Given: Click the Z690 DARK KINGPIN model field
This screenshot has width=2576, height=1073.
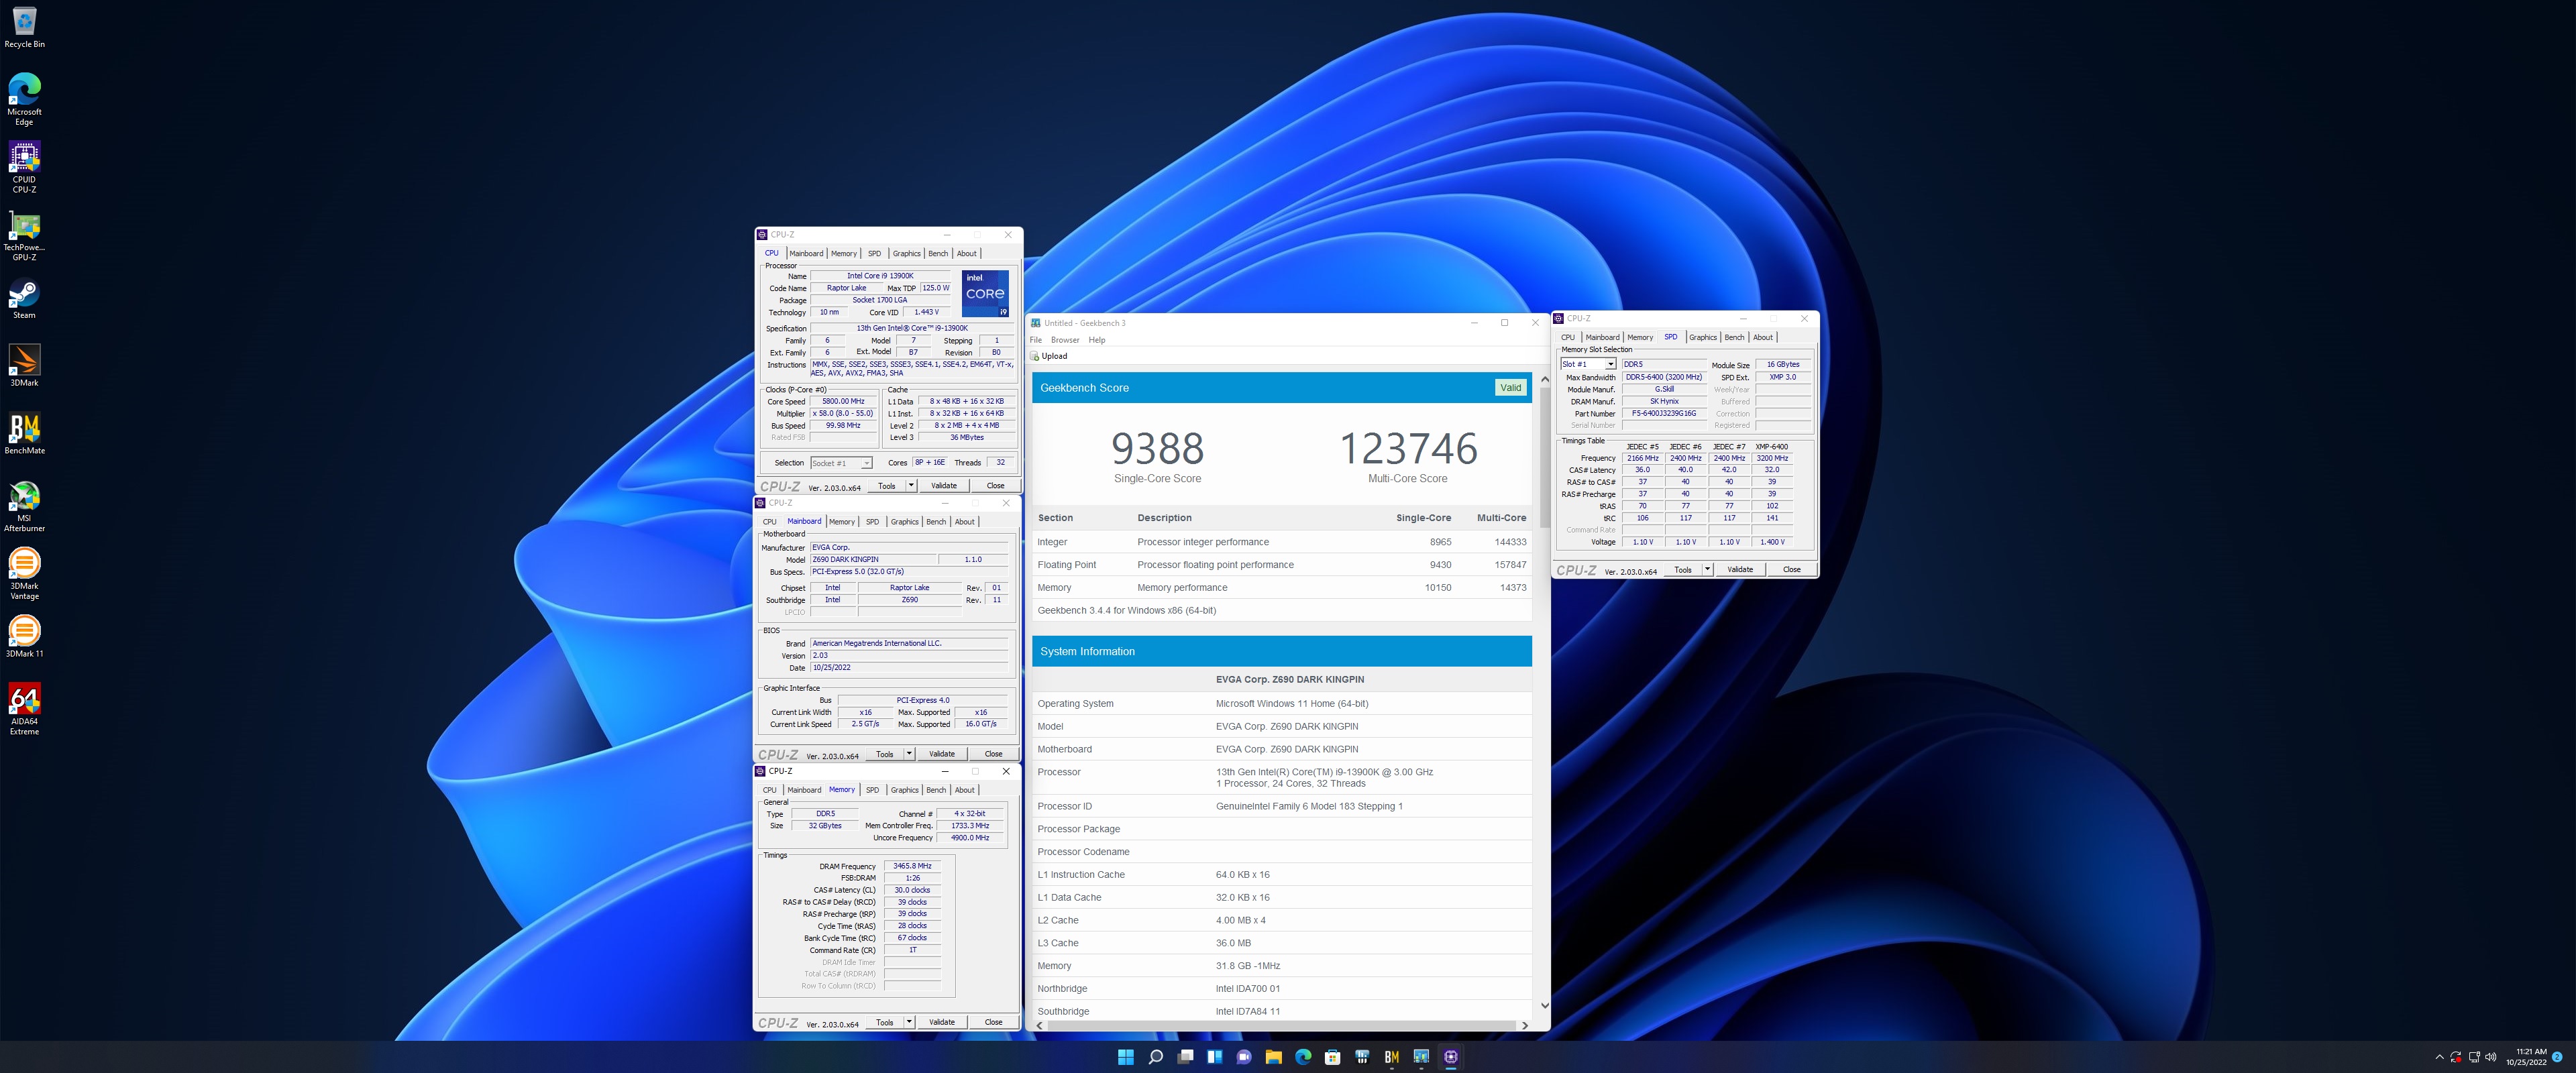Looking at the screenshot, I should (x=873, y=560).
